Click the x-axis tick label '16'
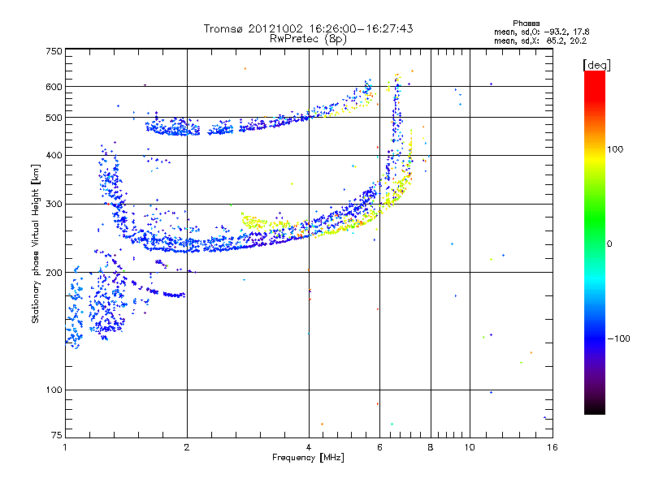This screenshot has height=487, width=650. pyautogui.click(x=552, y=447)
